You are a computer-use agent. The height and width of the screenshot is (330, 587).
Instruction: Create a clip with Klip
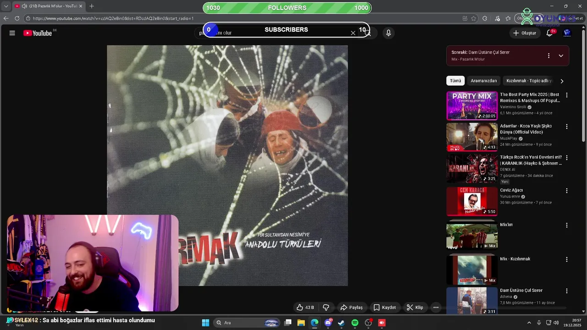(415, 307)
